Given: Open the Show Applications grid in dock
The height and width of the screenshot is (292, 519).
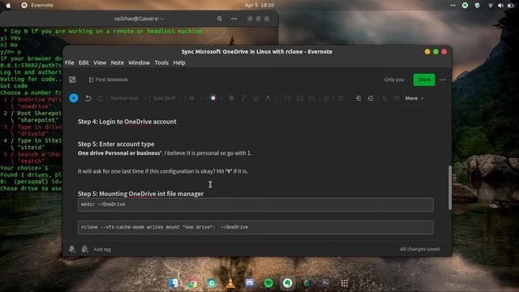Looking at the screenshot, I should coord(345,283).
